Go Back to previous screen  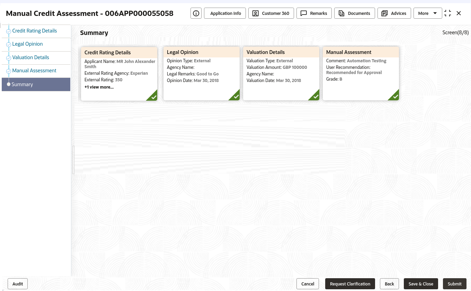[389, 284]
